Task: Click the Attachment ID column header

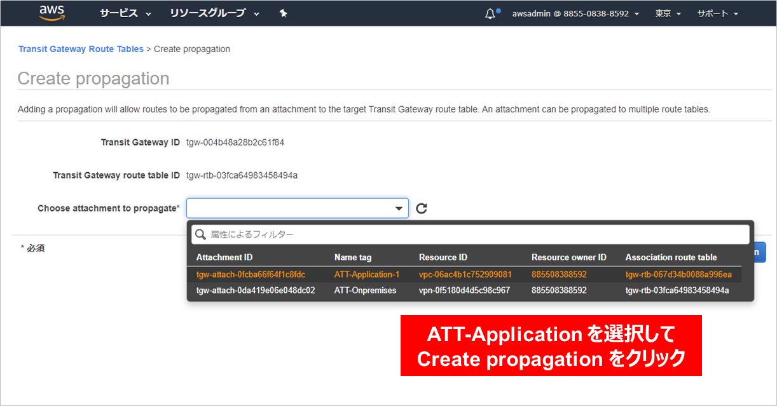Action: point(224,257)
